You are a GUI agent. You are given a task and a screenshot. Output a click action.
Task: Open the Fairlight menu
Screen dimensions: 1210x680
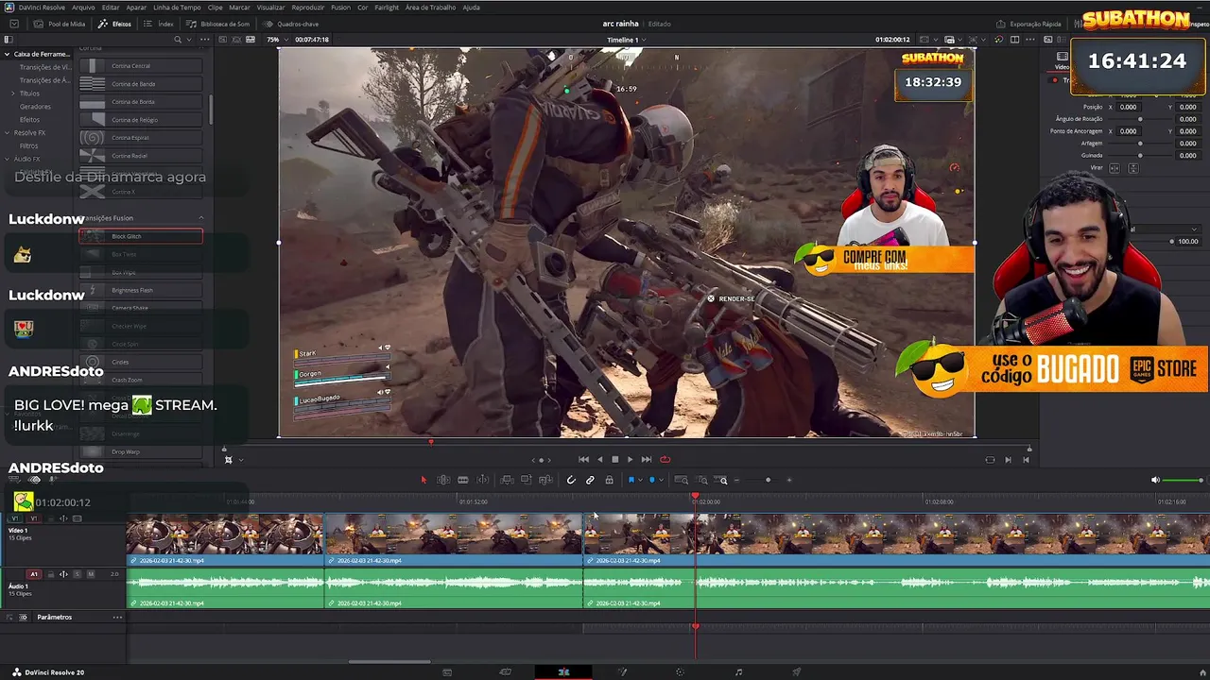[x=387, y=7]
